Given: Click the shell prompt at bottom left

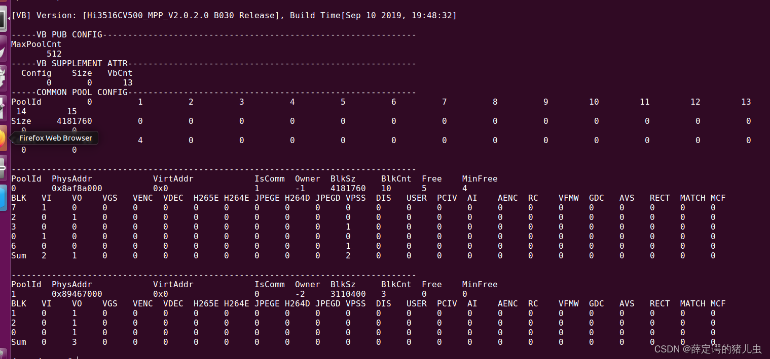Looking at the screenshot, I should coord(41,357).
